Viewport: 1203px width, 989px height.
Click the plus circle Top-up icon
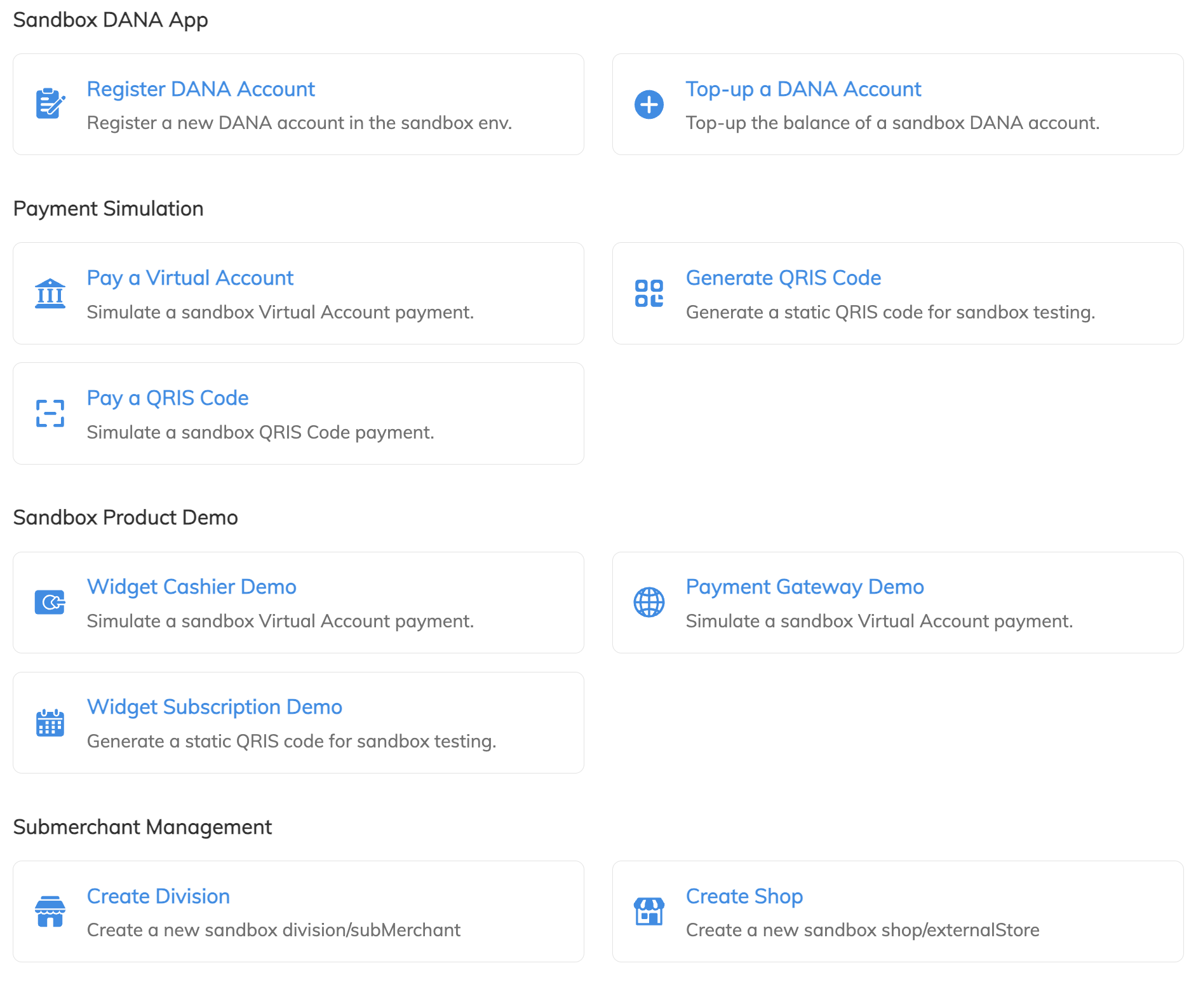point(649,104)
